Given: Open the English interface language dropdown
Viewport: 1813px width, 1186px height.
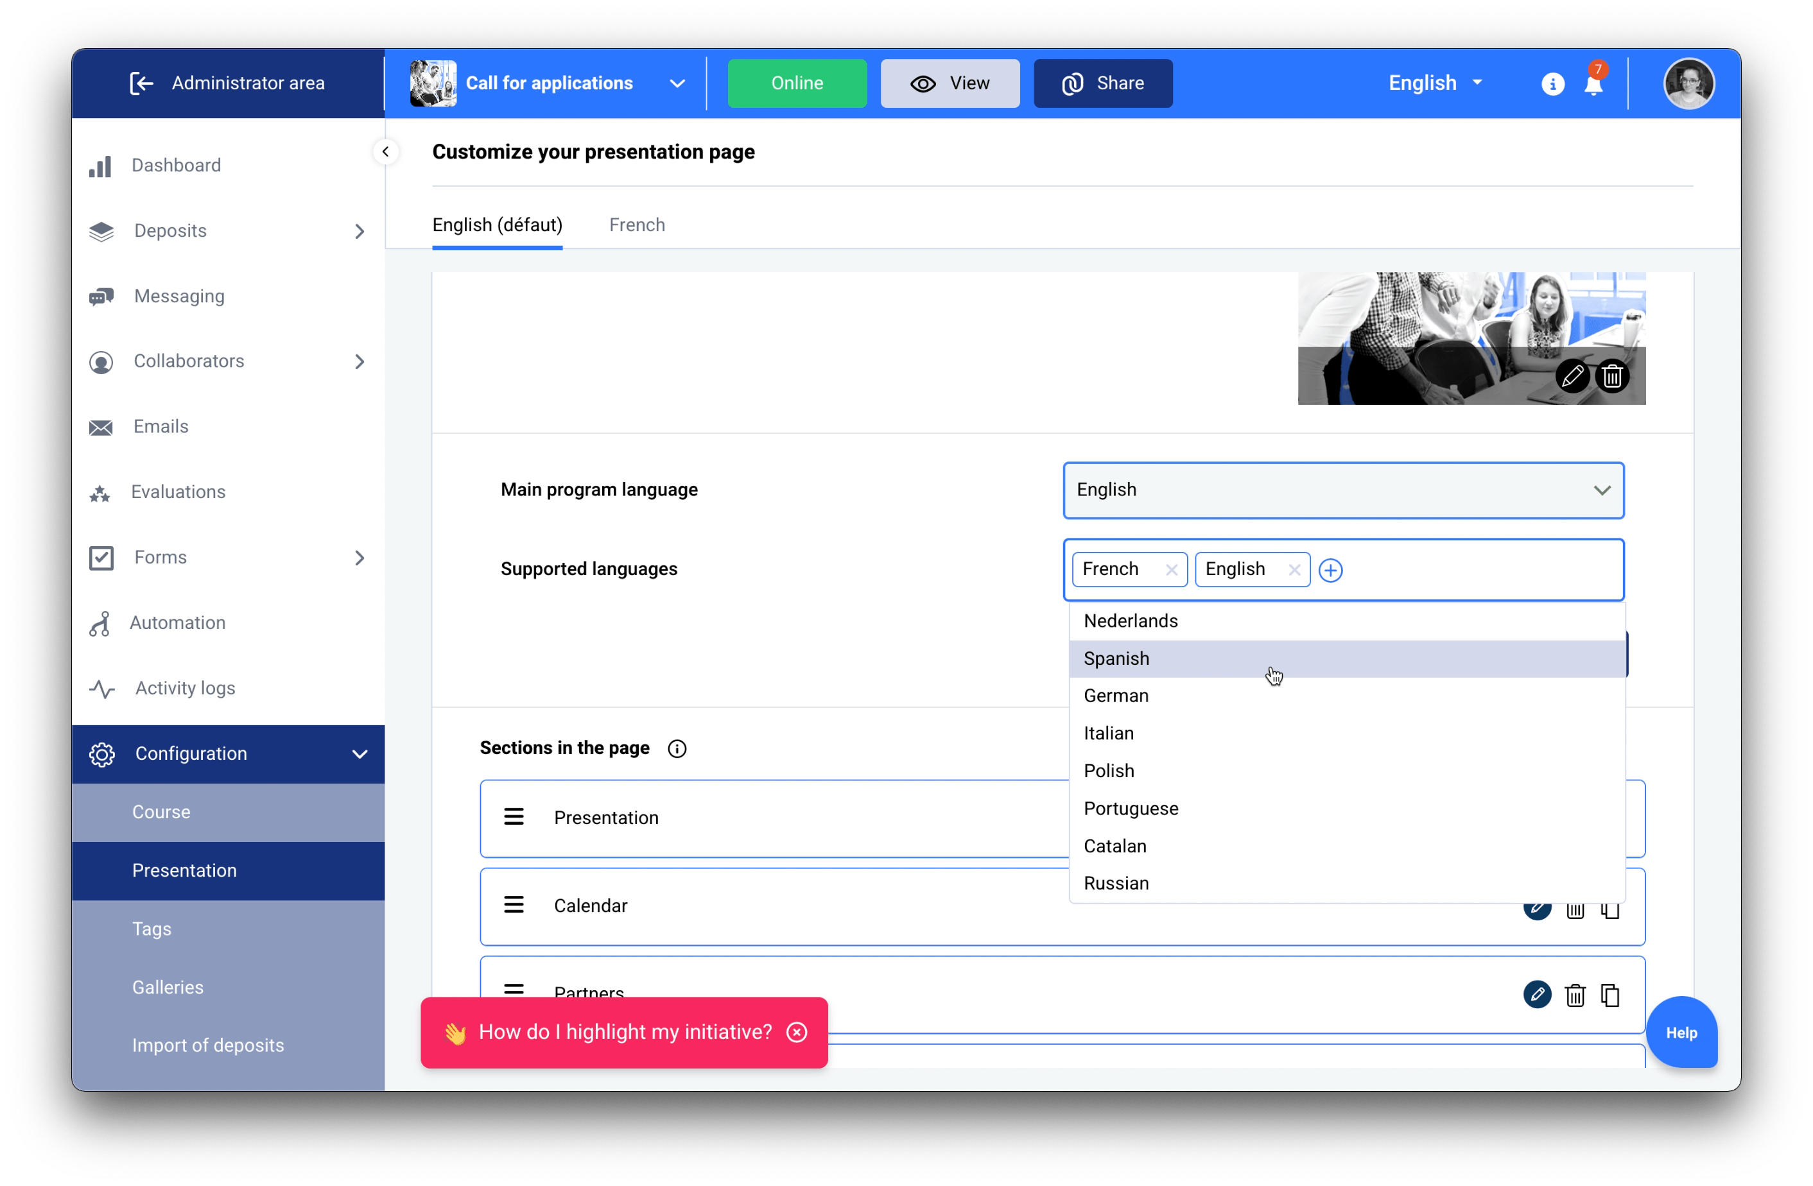Looking at the screenshot, I should click(x=1435, y=83).
